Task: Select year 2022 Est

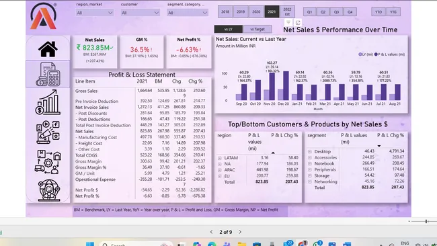Action: click(x=287, y=11)
